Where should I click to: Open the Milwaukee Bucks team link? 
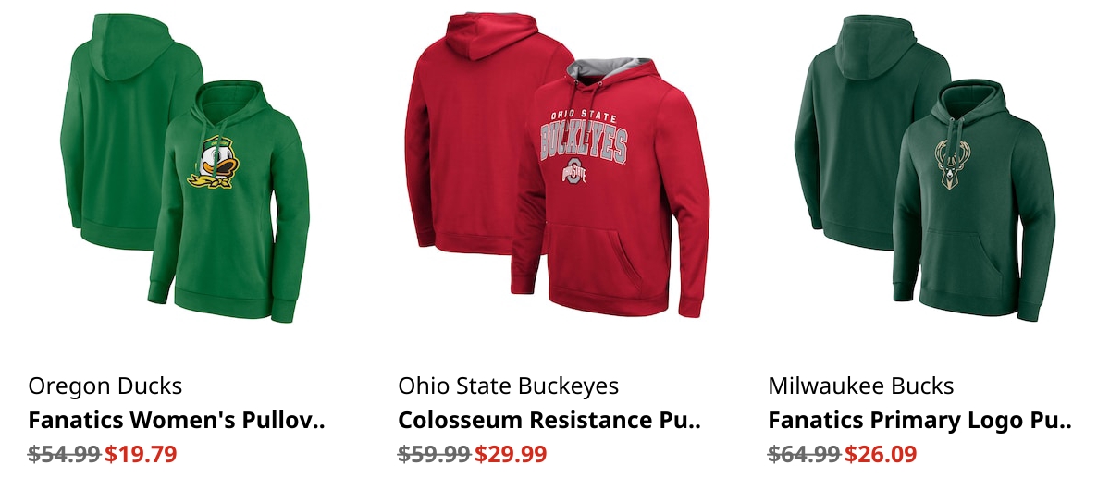[x=861, y=386]
